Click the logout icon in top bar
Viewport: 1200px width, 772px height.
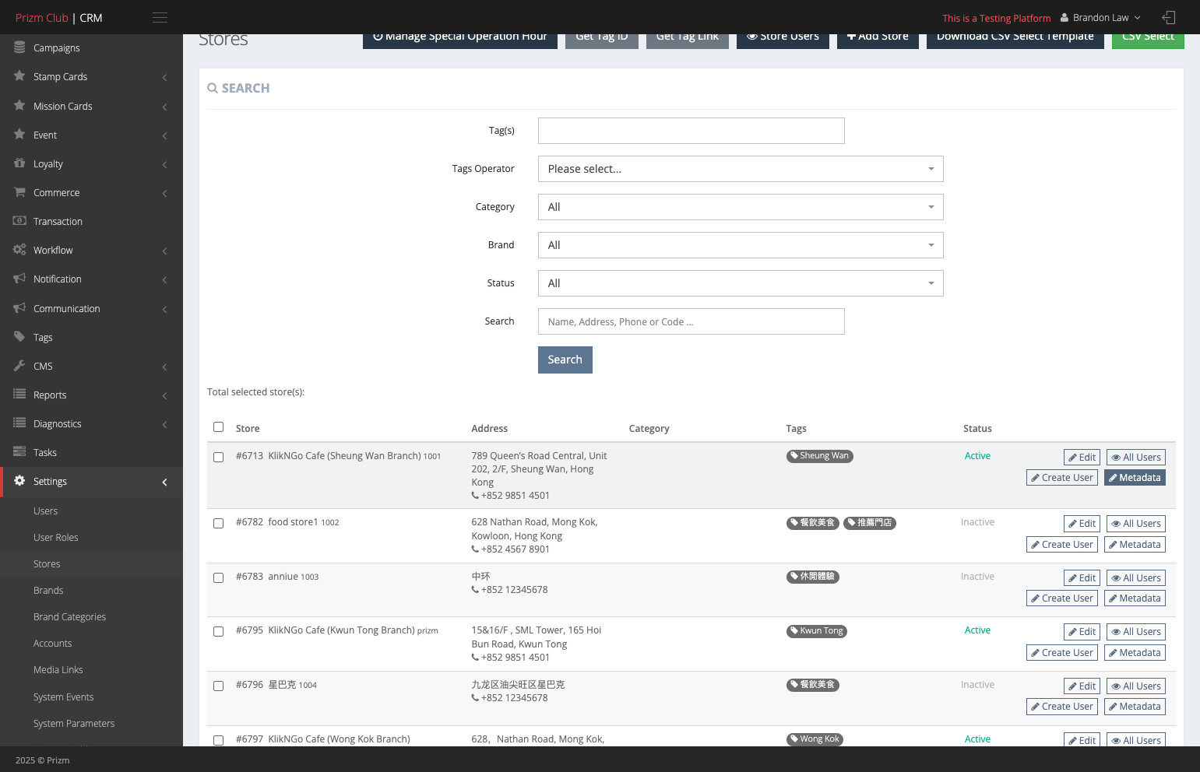1168,17
